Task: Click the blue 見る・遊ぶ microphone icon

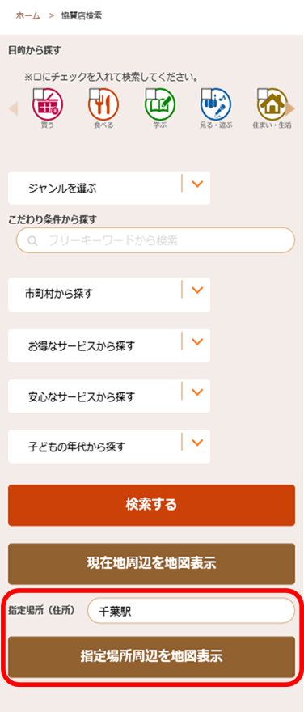Action: 216,106
